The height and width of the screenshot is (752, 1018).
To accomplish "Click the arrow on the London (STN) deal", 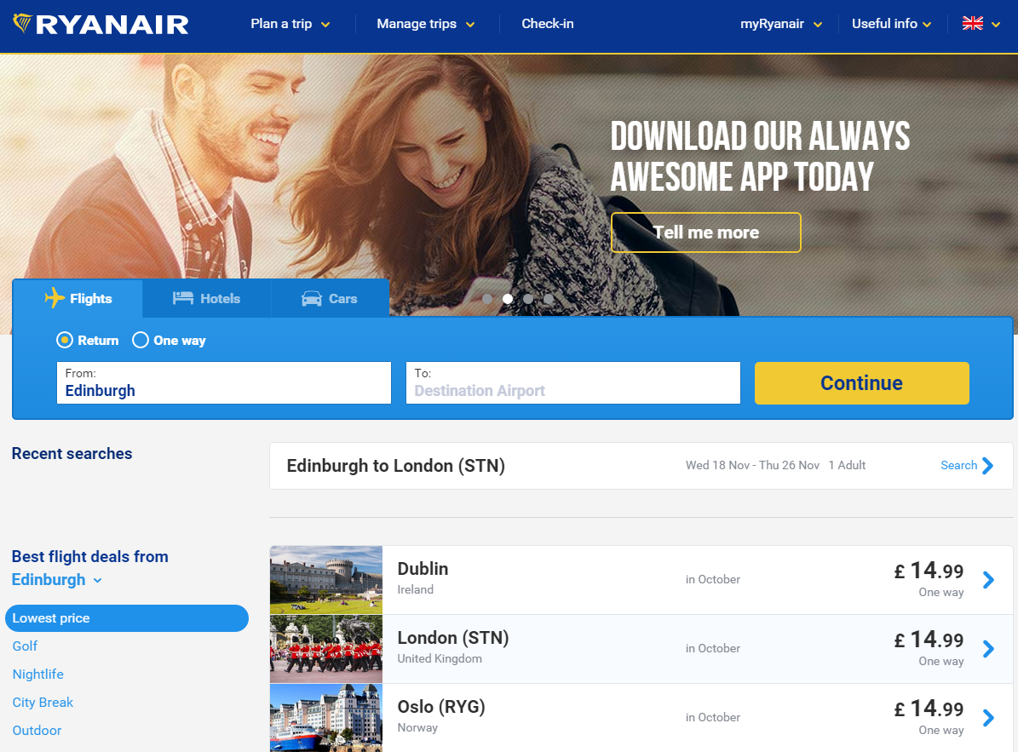I will [x=988, y=648].
